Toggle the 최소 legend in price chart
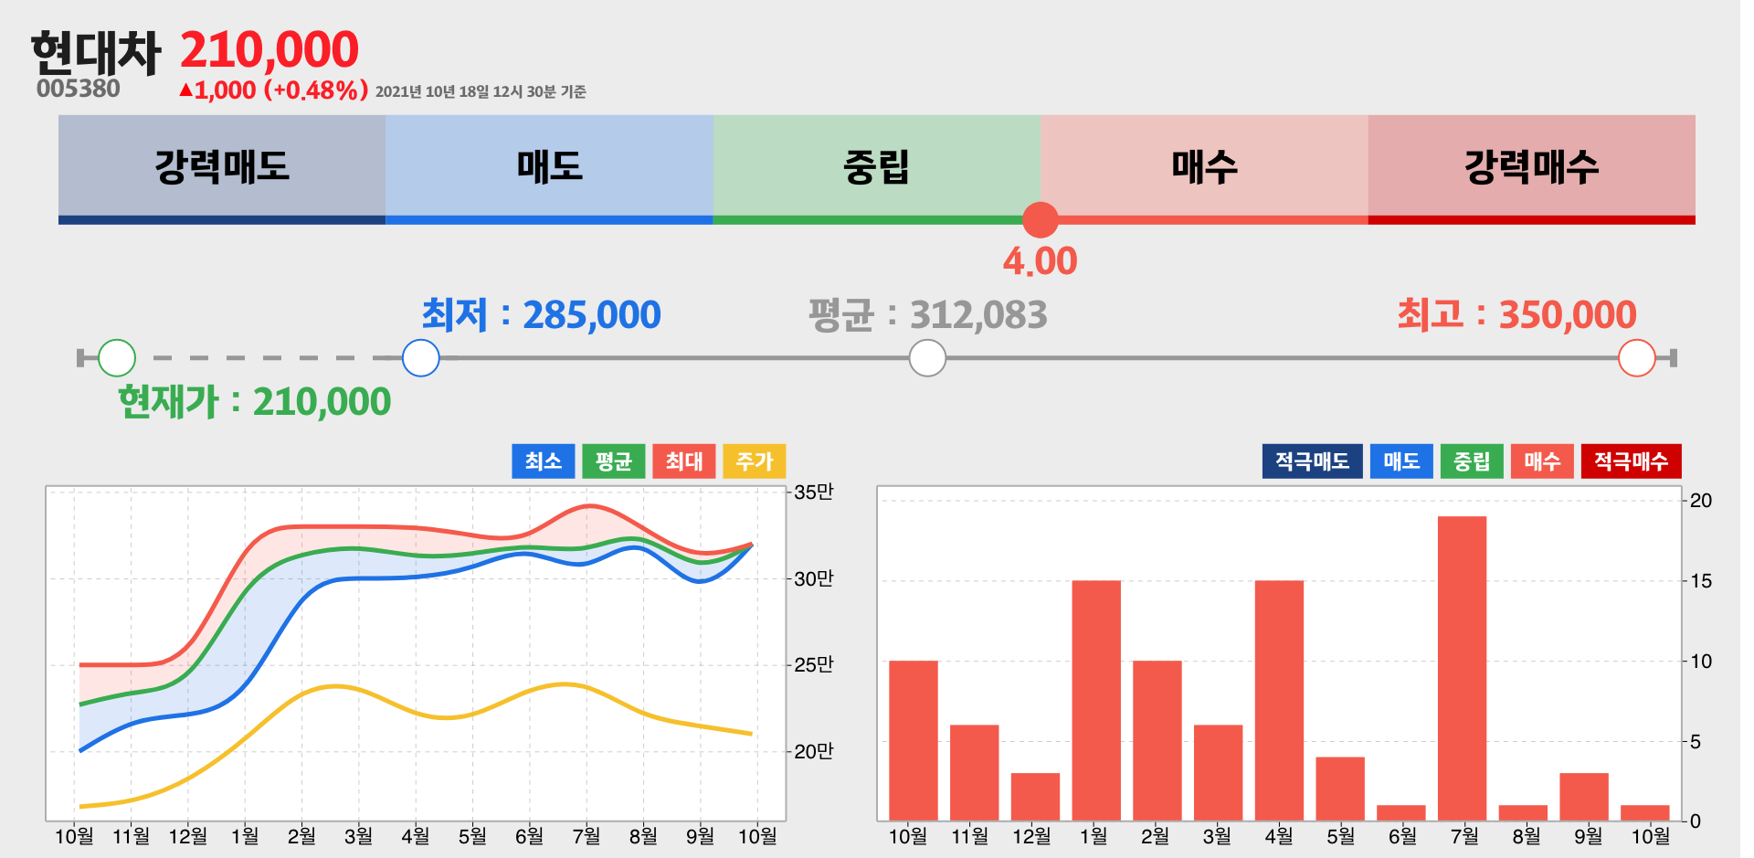This screenshot has width=1754, height=858. click(x=544, y=461)
